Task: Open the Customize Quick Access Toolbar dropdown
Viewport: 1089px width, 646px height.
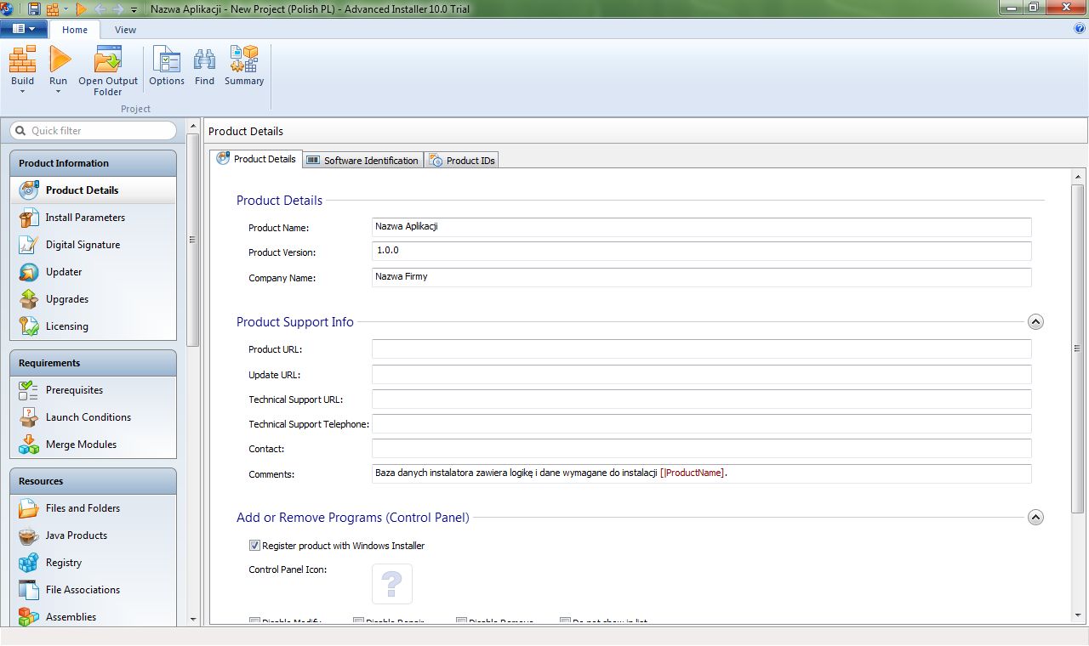Action: (x=134, y=9)
